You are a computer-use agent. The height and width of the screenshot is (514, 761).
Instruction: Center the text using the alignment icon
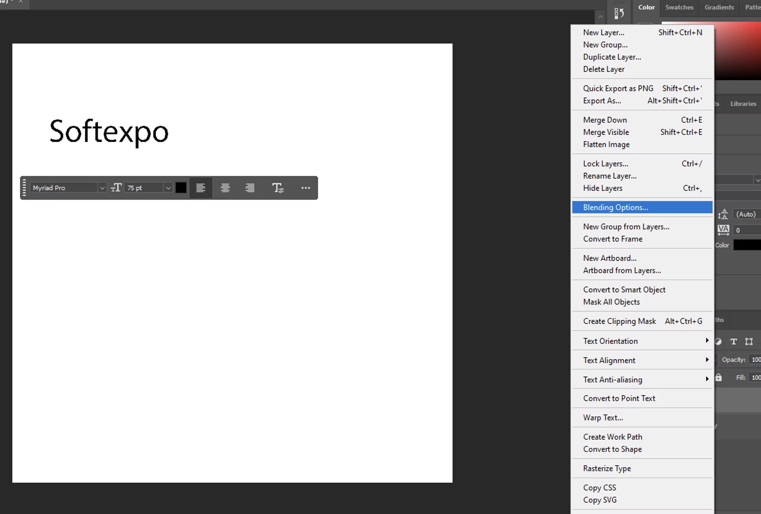tap(225, 188)
